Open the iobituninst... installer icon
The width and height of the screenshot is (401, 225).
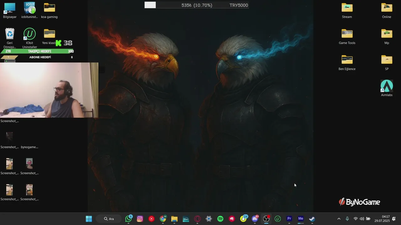pos(29,10)
